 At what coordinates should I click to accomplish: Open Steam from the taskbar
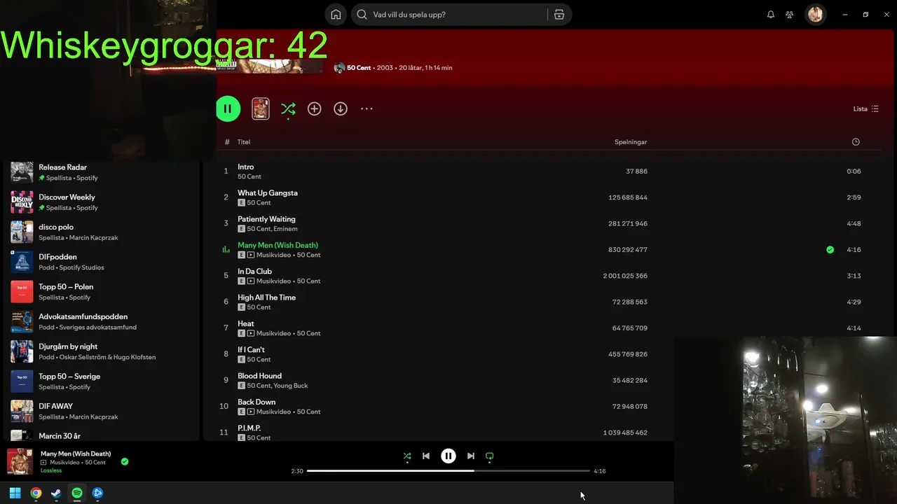(56, 493)
